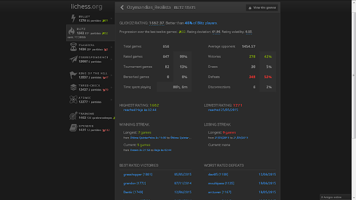Viewport: 356px width, 200px height.
Task: Open defeat against moultipass (1135)
Action: coord(221,183)
